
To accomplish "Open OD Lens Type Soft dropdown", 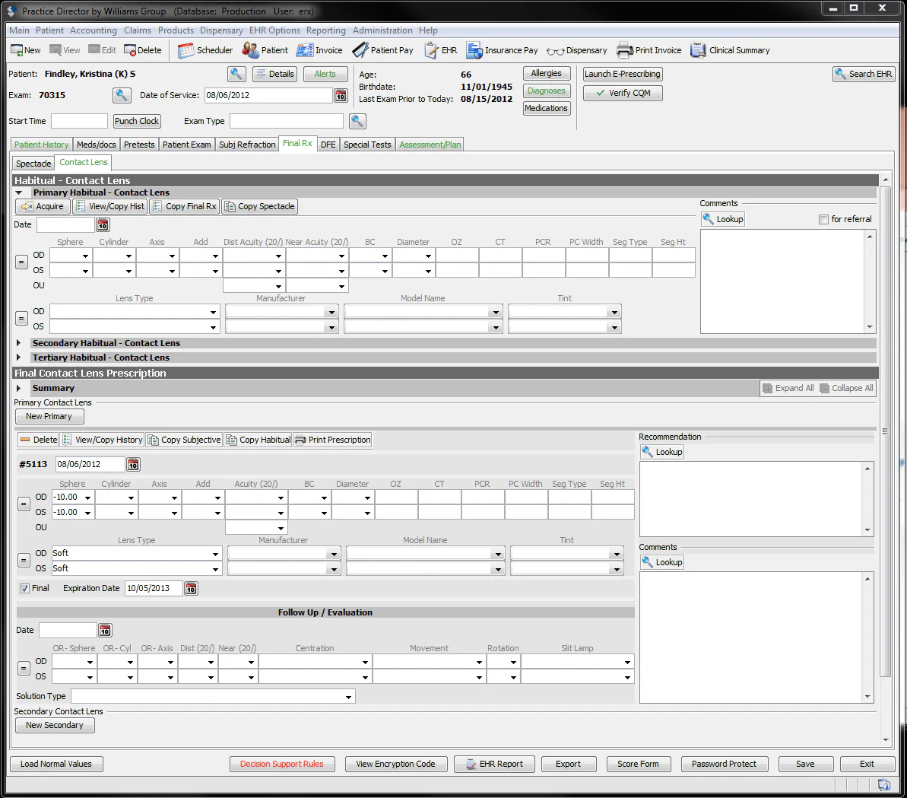I will (215, 554).
